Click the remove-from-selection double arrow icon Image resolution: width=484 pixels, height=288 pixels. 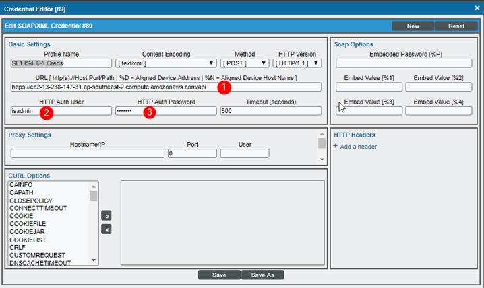point(106,229)
